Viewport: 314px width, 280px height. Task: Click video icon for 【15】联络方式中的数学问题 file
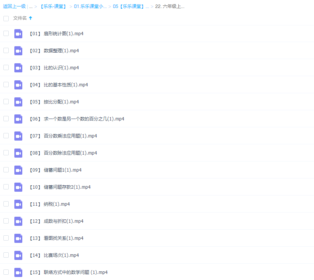coord(18,272)
